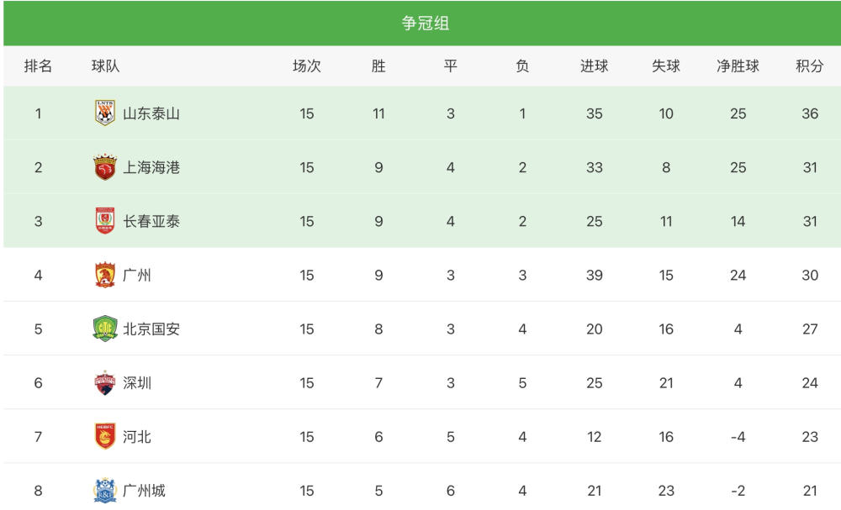
Task: Click the 进球 column header
Action: click(x=594, y=66)
